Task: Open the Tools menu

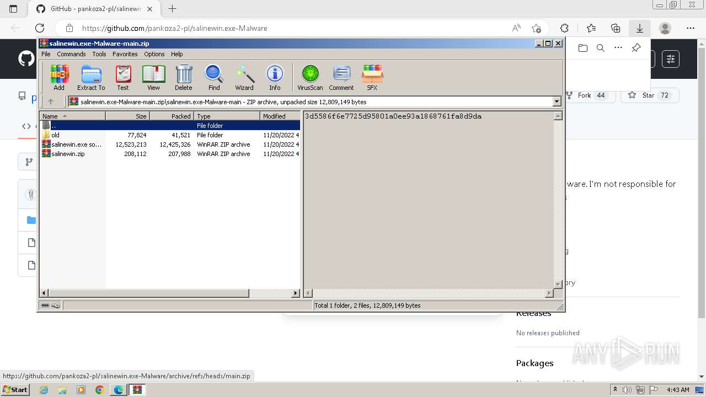Action: pyautogui.click(x=99, y=54)
